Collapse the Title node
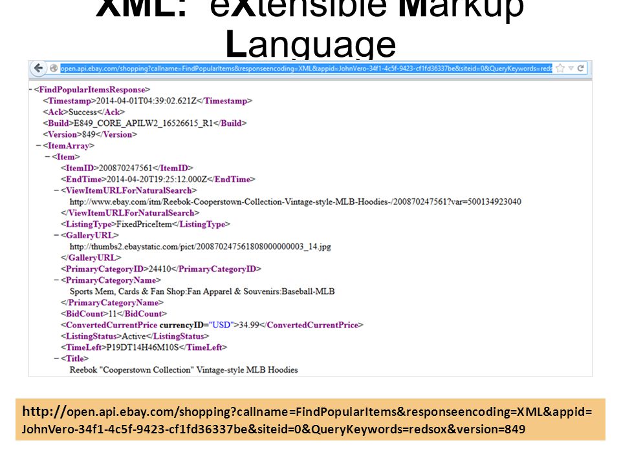The image size is (621, 465). click(x=57, y=358)
